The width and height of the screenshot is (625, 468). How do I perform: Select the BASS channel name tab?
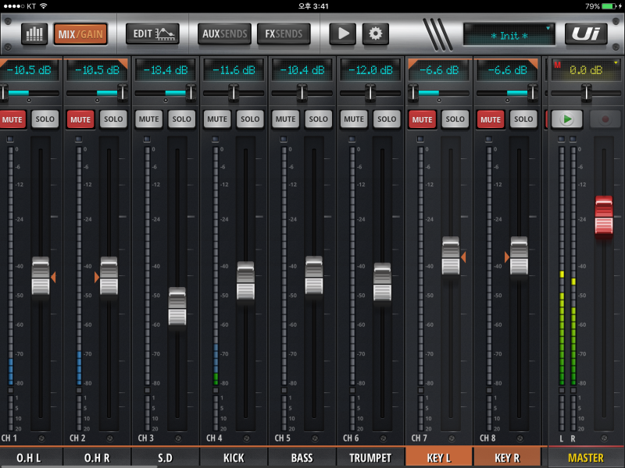302,458
